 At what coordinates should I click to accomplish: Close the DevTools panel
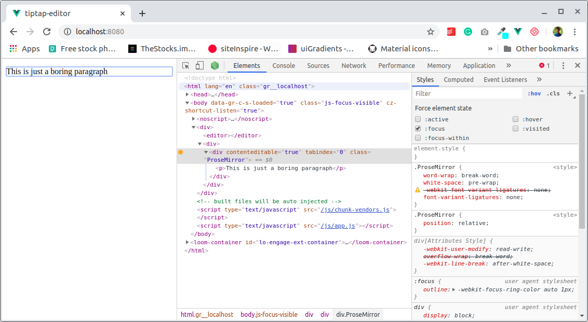click(x=578, y=65)
